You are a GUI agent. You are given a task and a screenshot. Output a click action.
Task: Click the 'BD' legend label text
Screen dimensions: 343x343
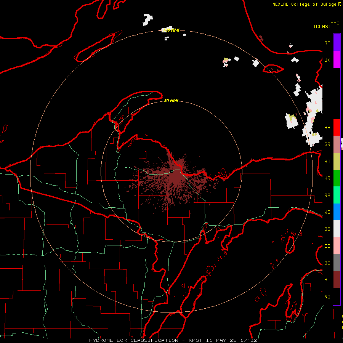pyautogui.click(x=327, y=162)
